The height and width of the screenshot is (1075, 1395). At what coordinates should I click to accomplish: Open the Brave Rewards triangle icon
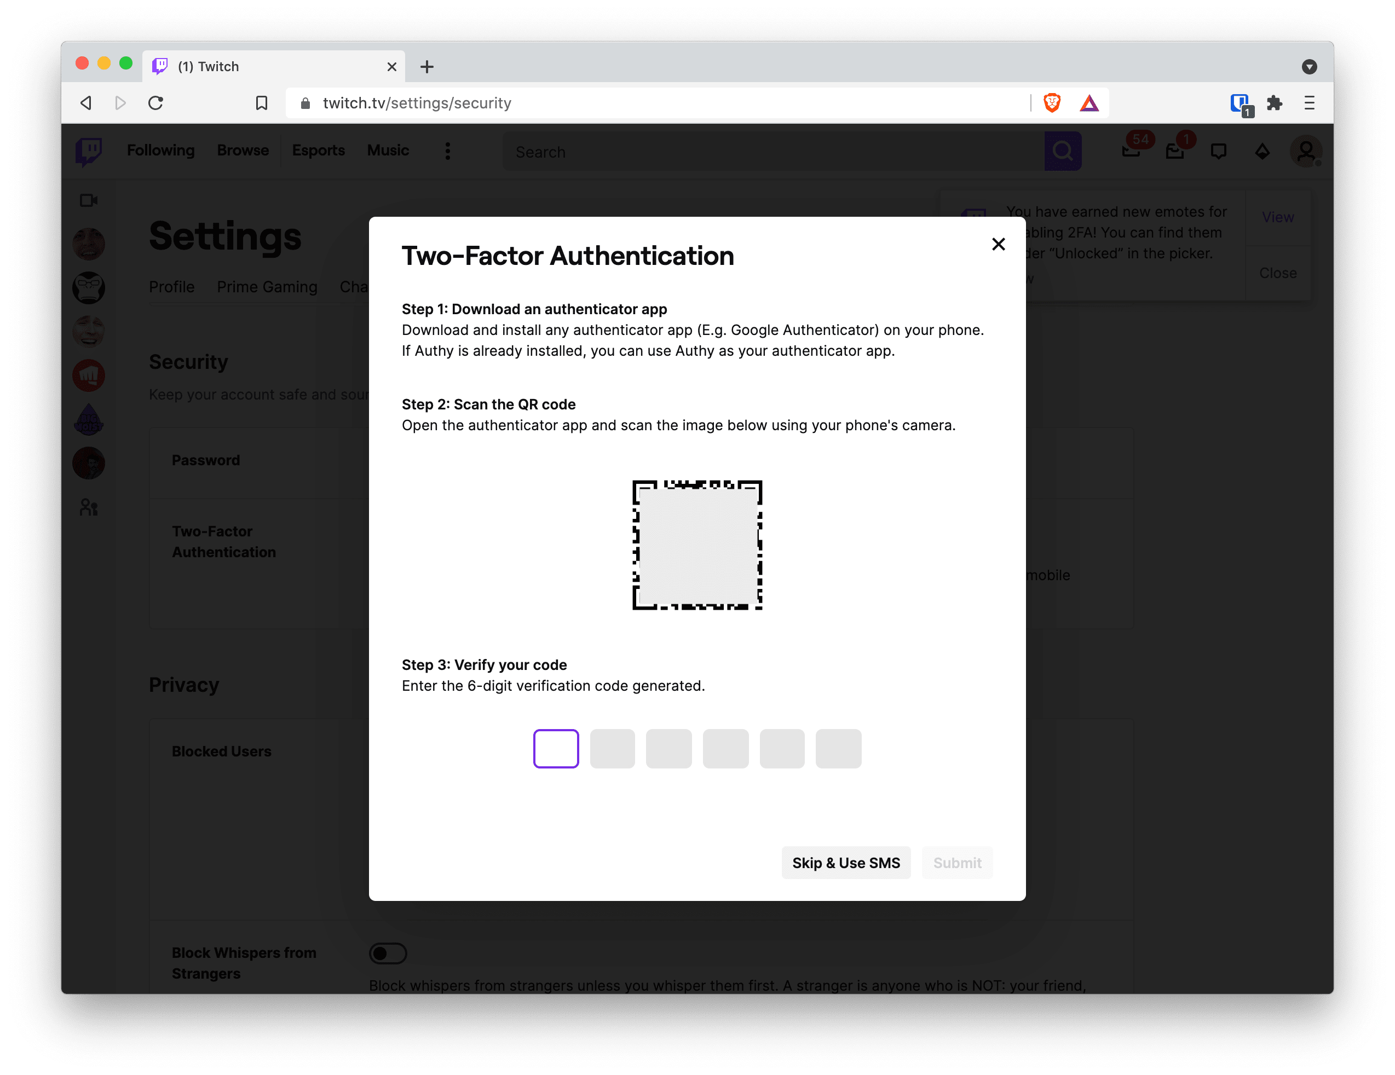pyautogui.click(x=1089, y=103)
